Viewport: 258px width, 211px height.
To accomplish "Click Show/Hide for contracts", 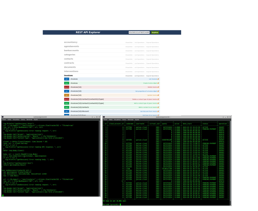I will (x=129, y=63).
